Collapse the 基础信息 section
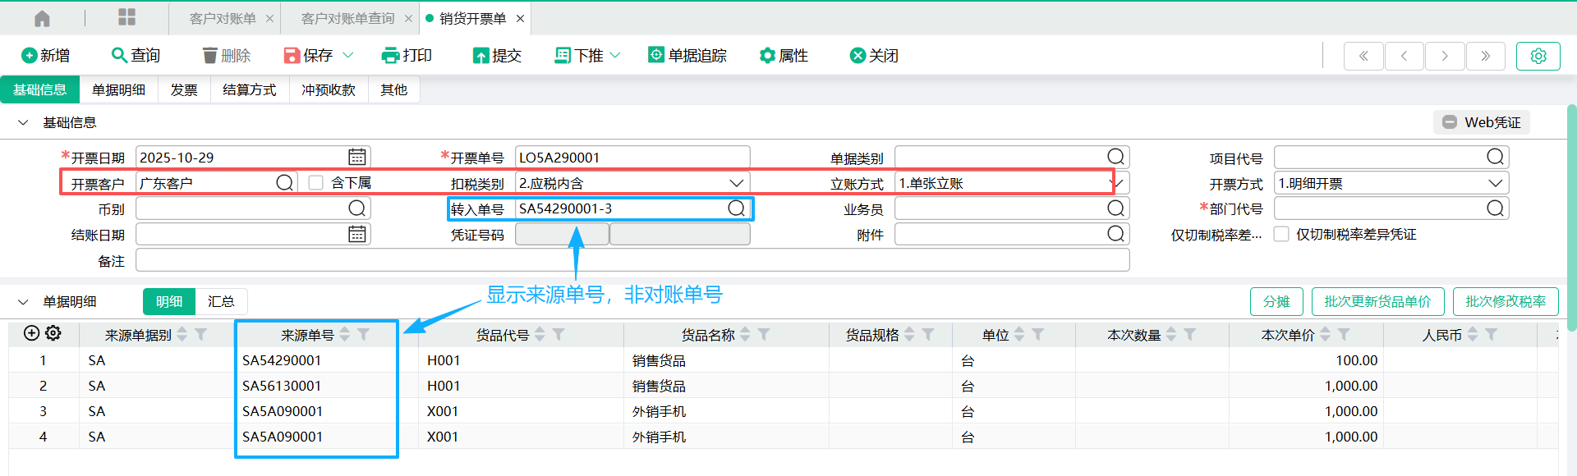 click(23, 122)
